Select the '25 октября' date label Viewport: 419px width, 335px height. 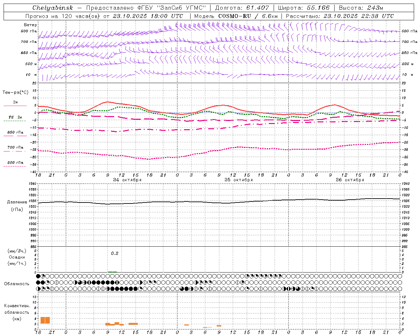[x=239, y=180]
